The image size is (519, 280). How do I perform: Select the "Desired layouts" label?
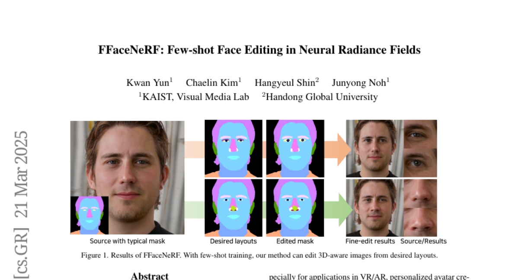point(234,241)
